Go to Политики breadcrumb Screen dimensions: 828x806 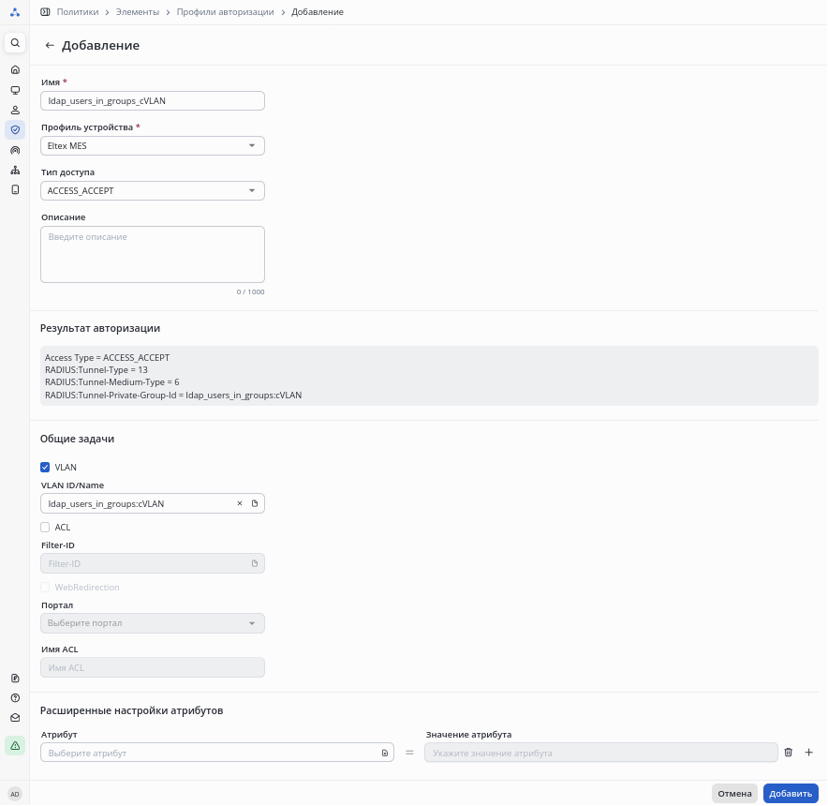coord(77,12)
